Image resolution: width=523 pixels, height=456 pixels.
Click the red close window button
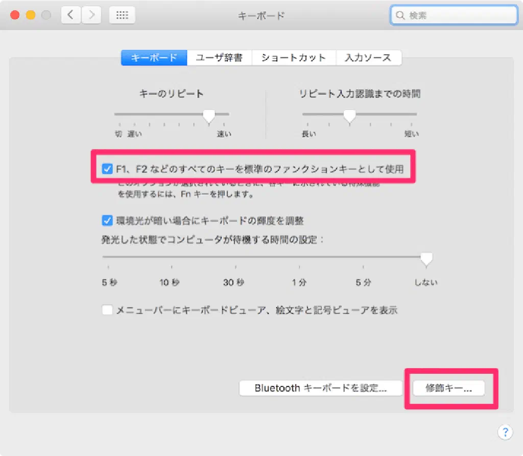pyautogui.click(x=15, y=15)
